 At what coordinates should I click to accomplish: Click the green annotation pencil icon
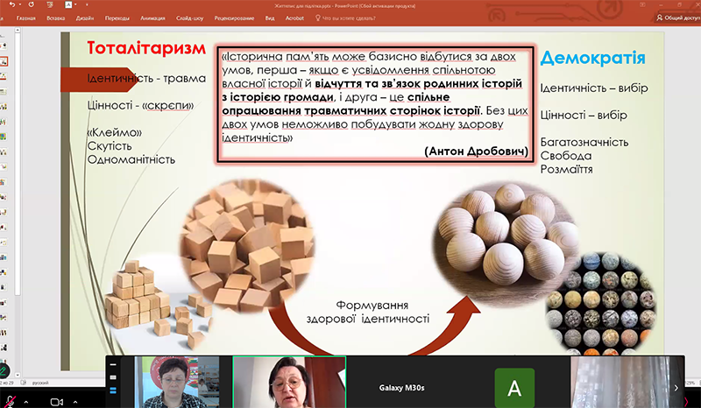(x=4, y=370)
